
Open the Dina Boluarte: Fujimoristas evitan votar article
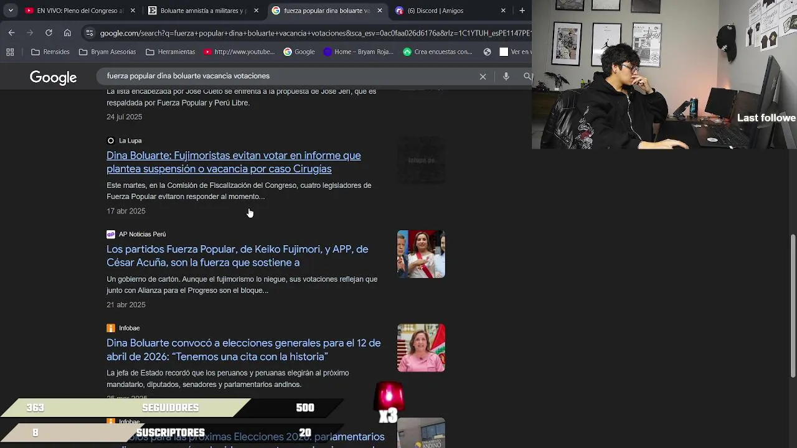tap(233, 162)
